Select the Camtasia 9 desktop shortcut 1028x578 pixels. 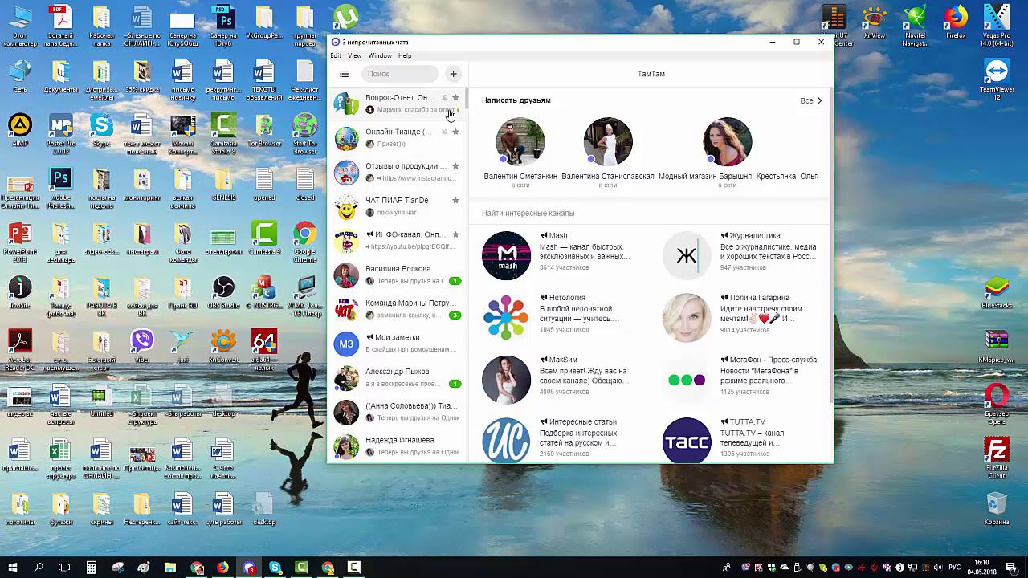click(x=264, y=238)
